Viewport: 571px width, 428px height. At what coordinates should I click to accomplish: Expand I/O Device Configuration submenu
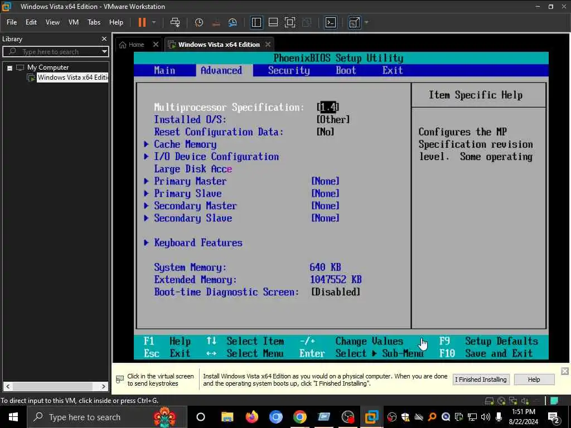(x=216, y=157)
